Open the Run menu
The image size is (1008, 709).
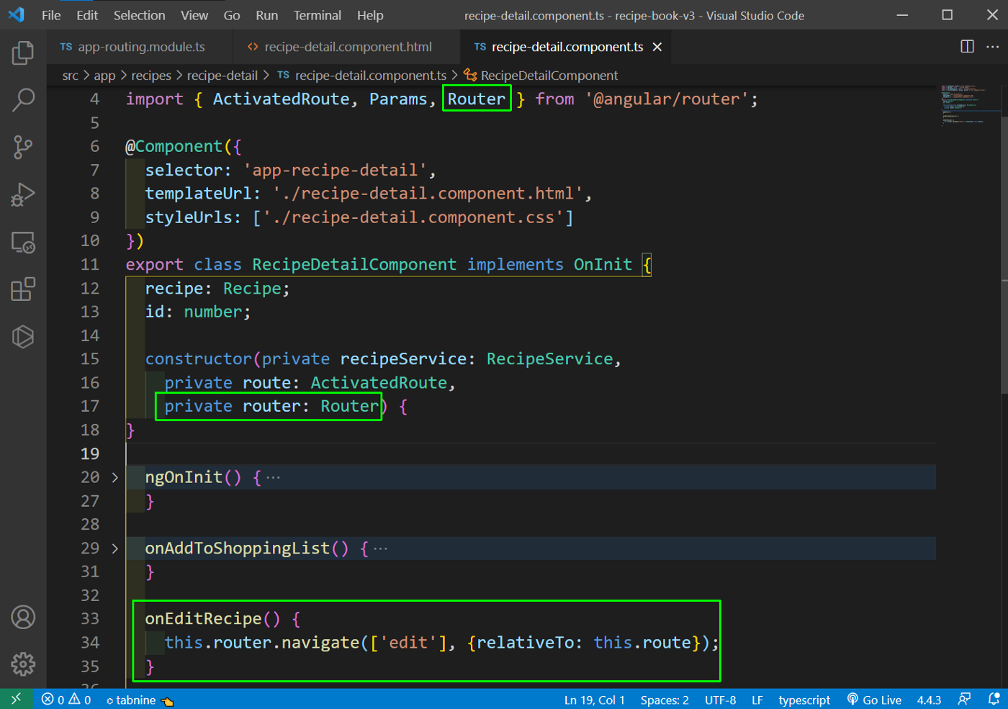click(x=267, y=15)
